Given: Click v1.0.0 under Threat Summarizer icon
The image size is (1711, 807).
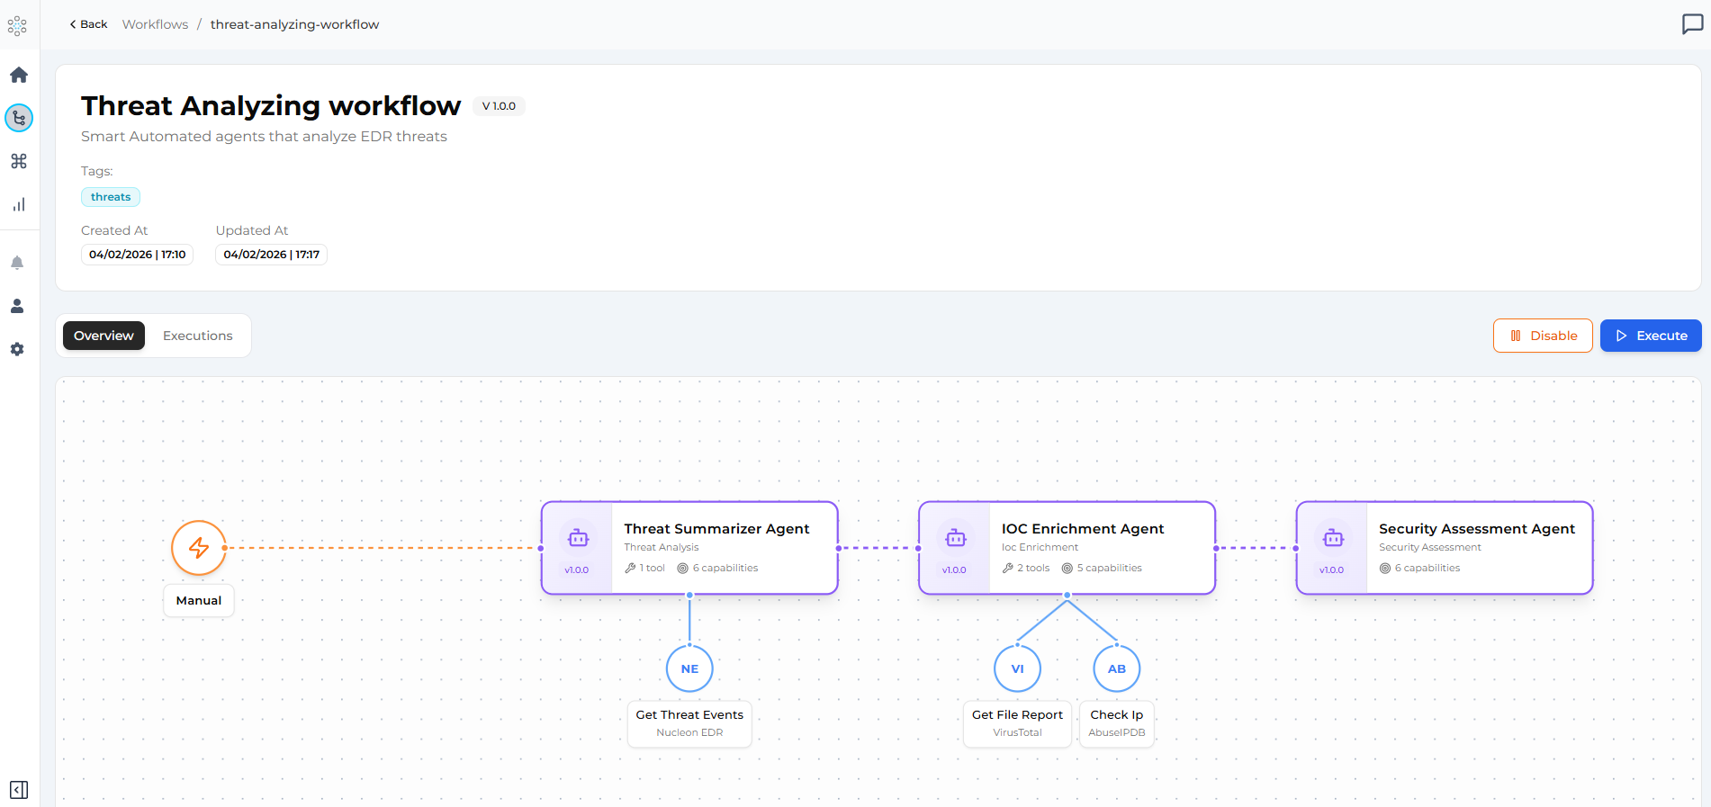Looking at the screenshot, I should pyautogui.click(x=576, y=570).
